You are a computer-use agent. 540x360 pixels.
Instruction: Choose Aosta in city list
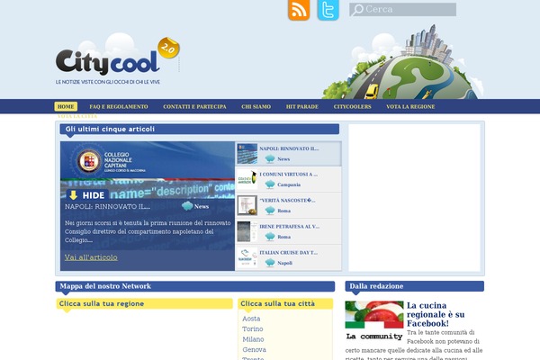pyautogui.click(x=251, y=319)
